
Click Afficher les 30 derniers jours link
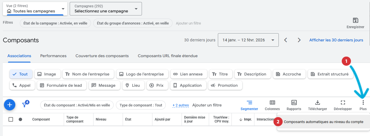tap(336, 40)
